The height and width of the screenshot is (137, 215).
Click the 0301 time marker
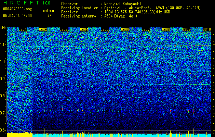click(23, 29)
